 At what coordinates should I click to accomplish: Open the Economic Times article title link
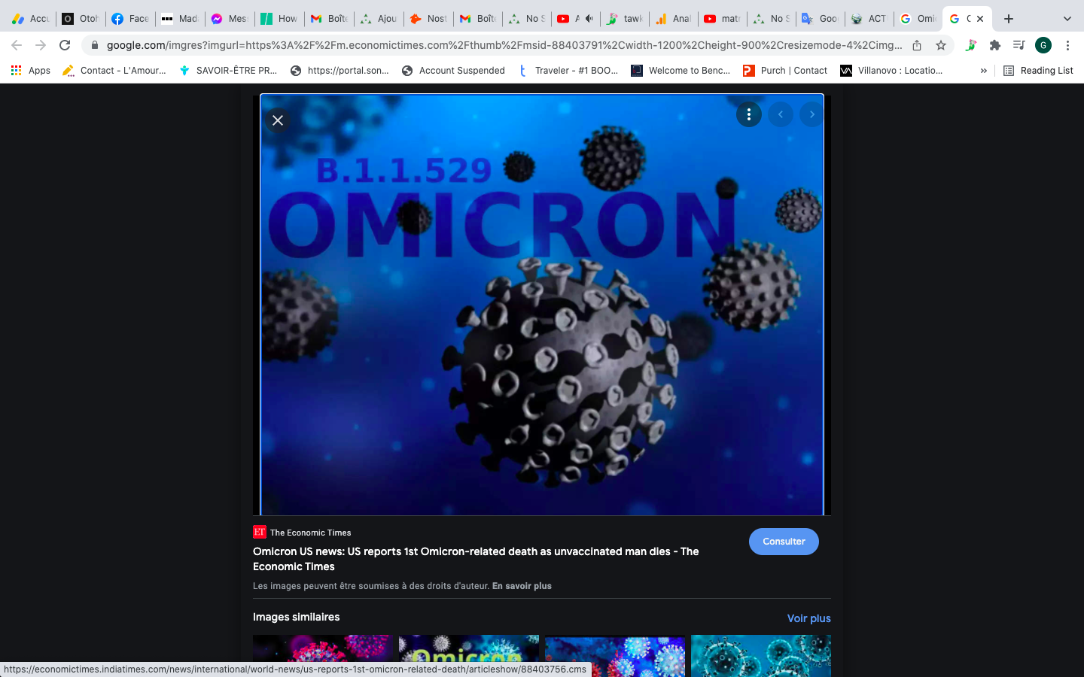476,559
